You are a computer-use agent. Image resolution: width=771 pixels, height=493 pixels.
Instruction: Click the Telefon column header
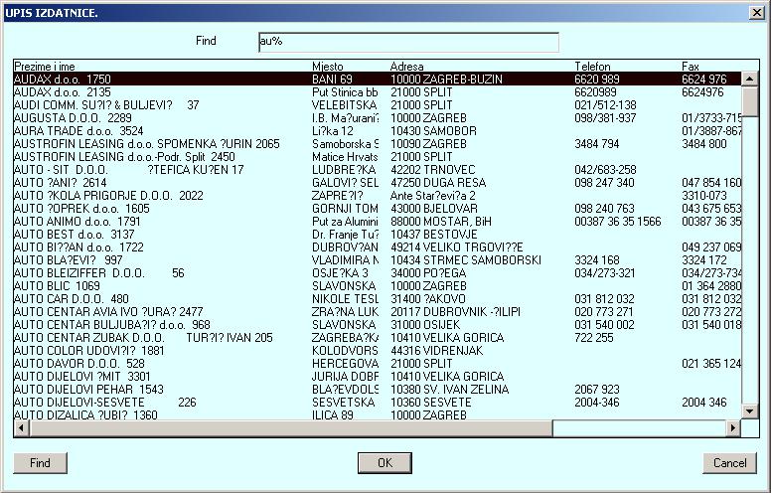[592, 67]
